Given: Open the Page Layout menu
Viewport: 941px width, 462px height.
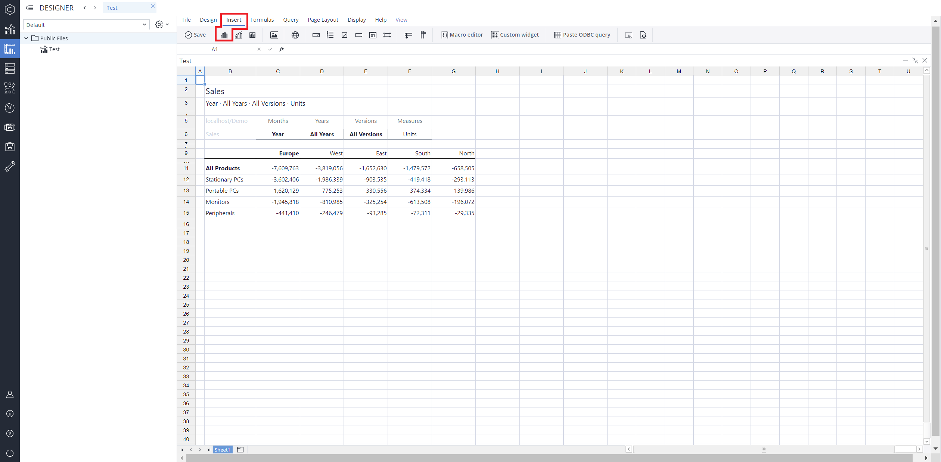Looking at the screenshot, I should (x=323, y=20).
